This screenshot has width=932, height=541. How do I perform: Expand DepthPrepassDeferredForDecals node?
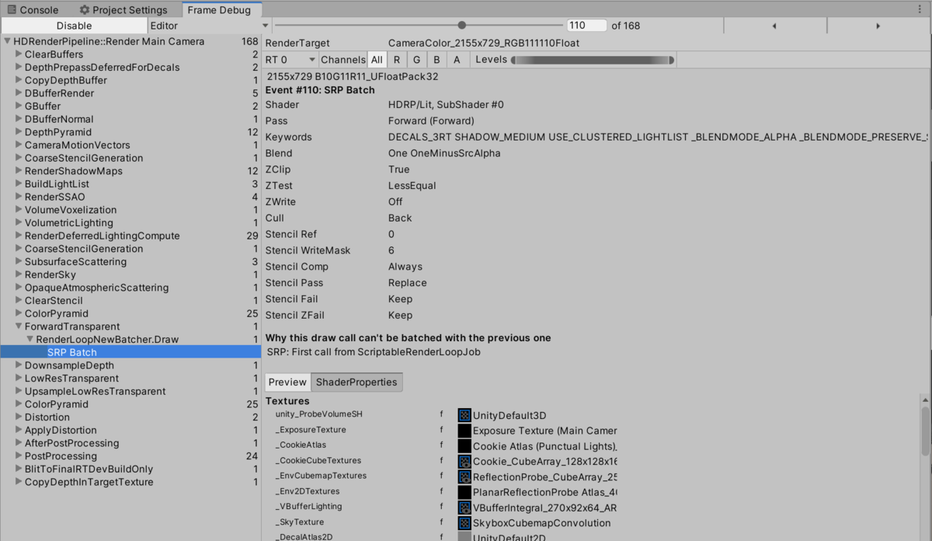pos(19,67)
